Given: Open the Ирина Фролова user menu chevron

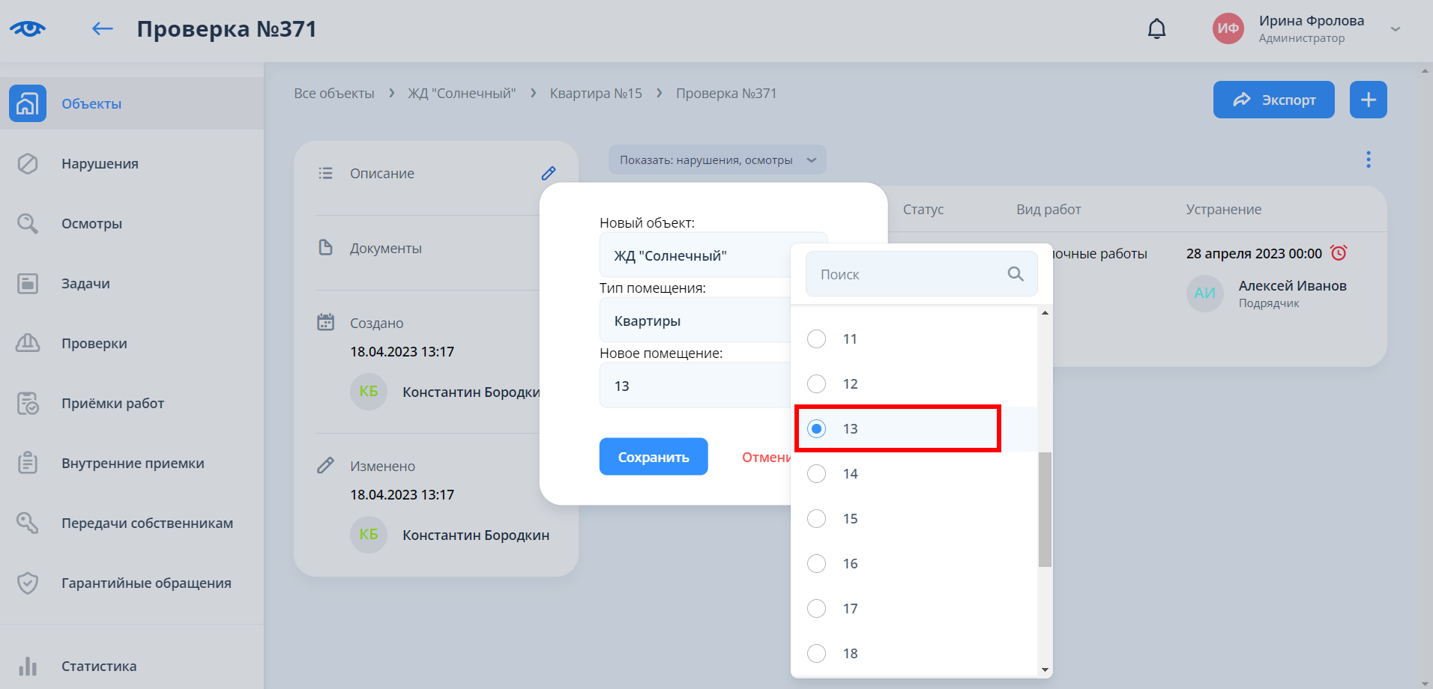Looking at the screenshot, I should [x=1395, y=29].
